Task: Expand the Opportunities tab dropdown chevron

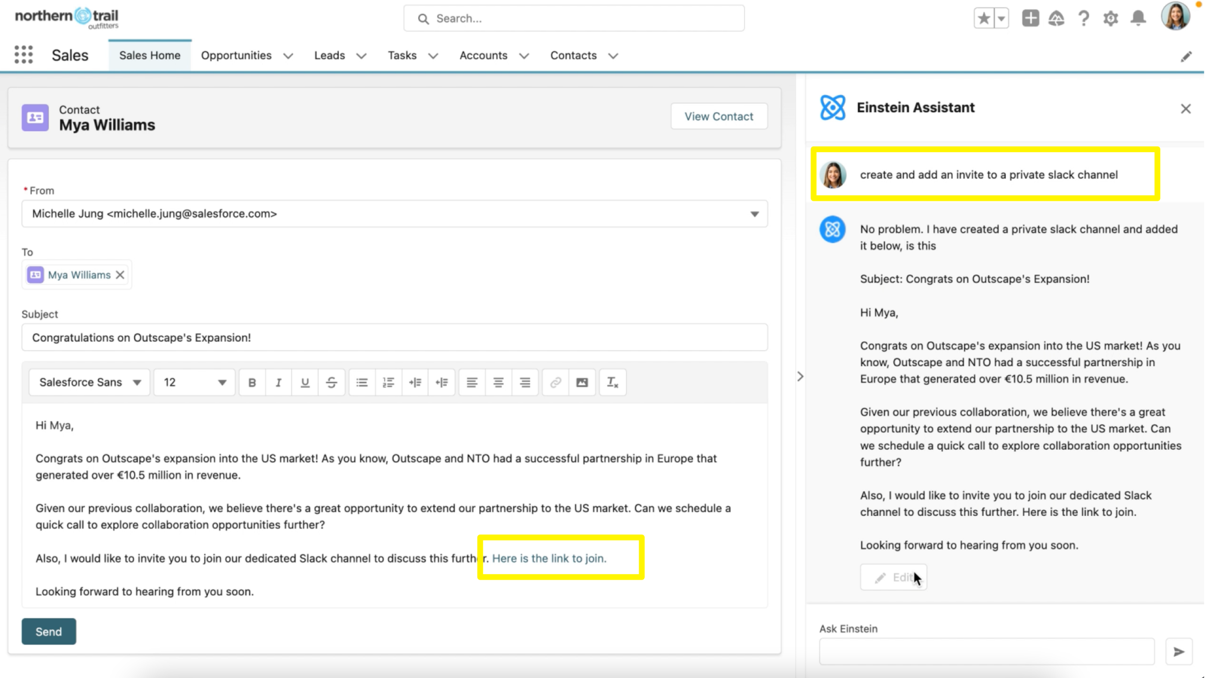Action: [288, 56]
